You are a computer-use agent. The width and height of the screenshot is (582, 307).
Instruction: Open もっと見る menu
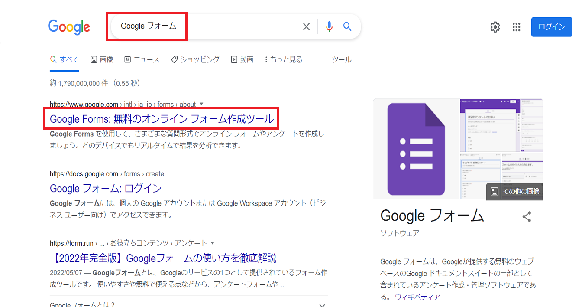(284, 59)
